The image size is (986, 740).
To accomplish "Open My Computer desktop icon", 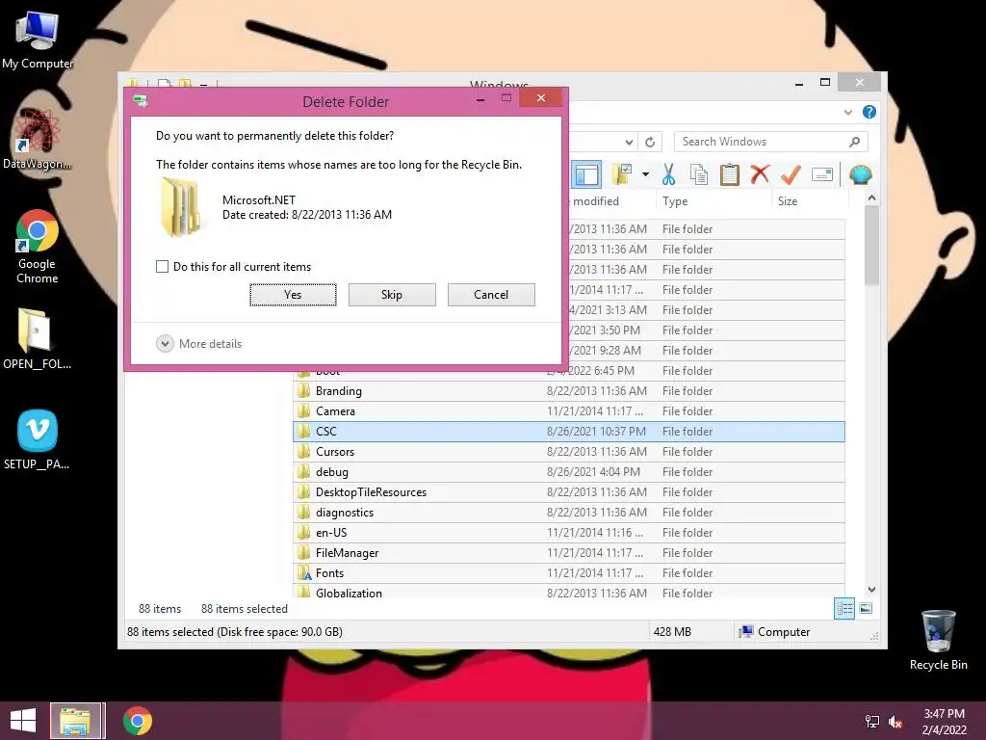I will point(38,40).
